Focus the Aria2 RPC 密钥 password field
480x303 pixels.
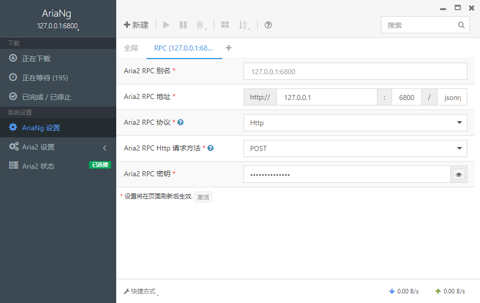347,174
